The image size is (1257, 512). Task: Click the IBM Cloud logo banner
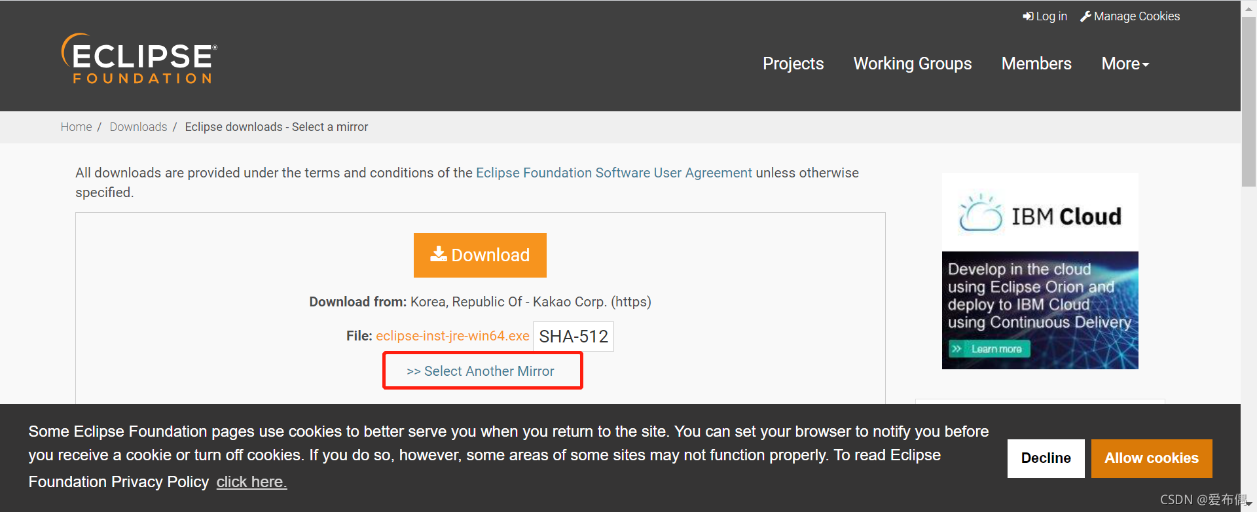1040,212
